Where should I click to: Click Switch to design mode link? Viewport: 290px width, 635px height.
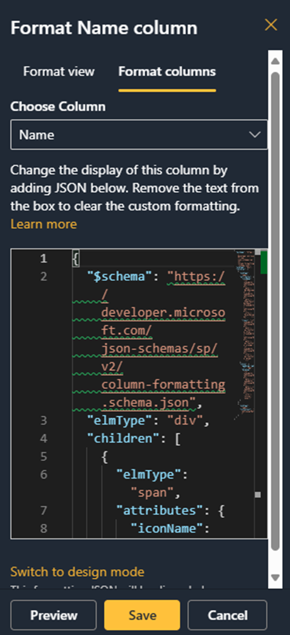[x=77, y=572]
